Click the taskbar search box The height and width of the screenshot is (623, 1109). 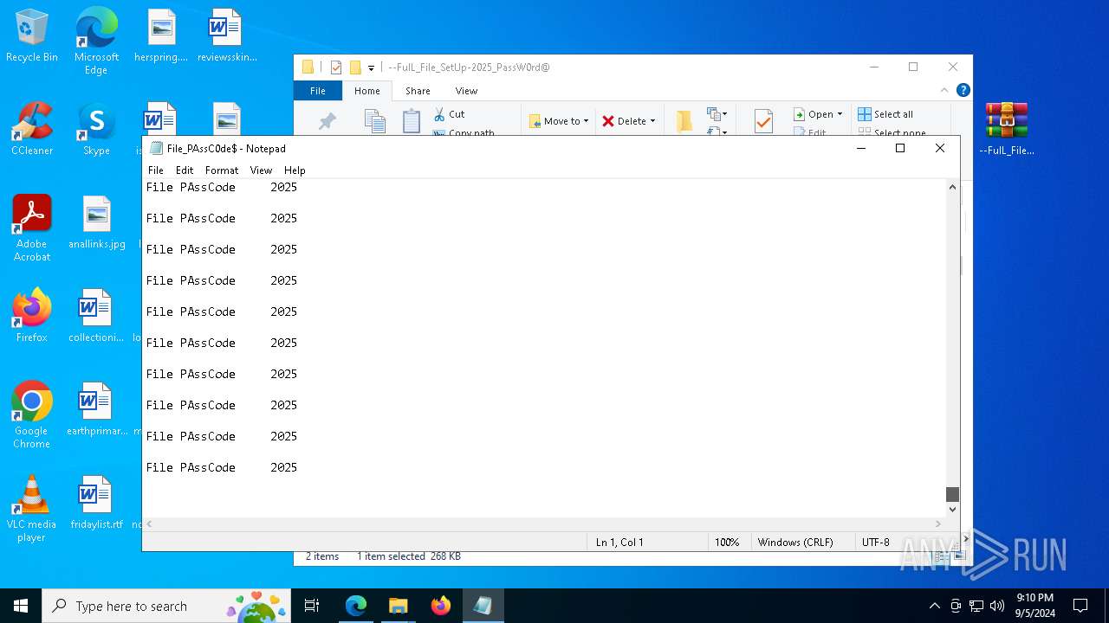166,606
